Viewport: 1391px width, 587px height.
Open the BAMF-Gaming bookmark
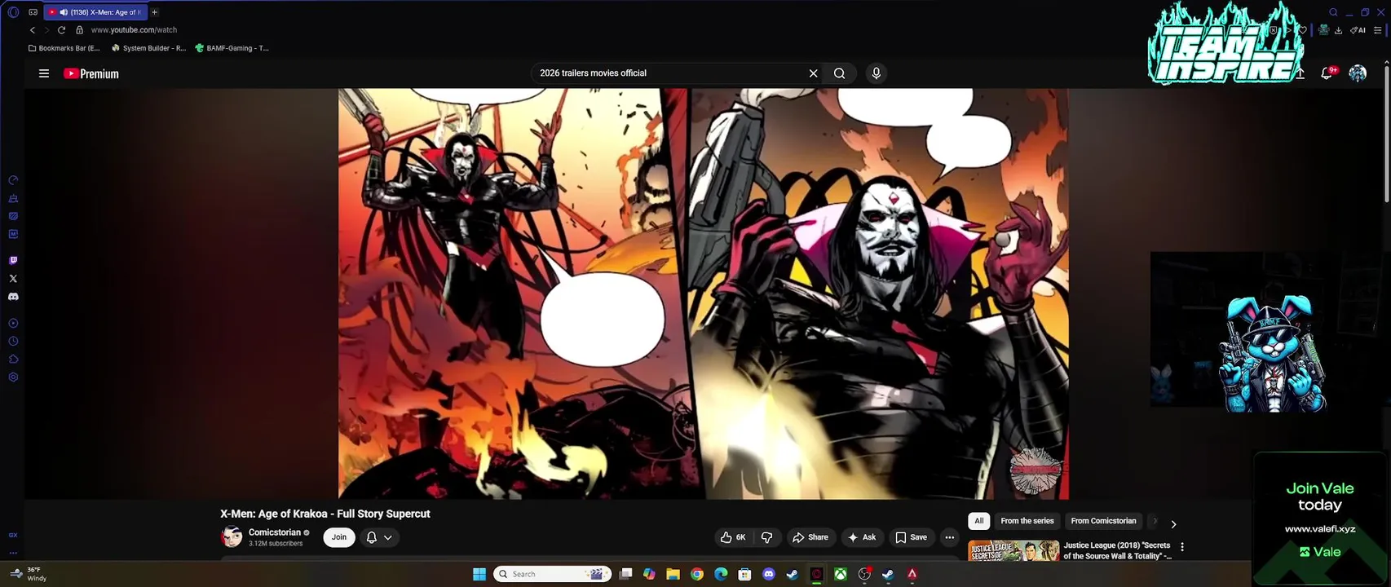[232, 48]
